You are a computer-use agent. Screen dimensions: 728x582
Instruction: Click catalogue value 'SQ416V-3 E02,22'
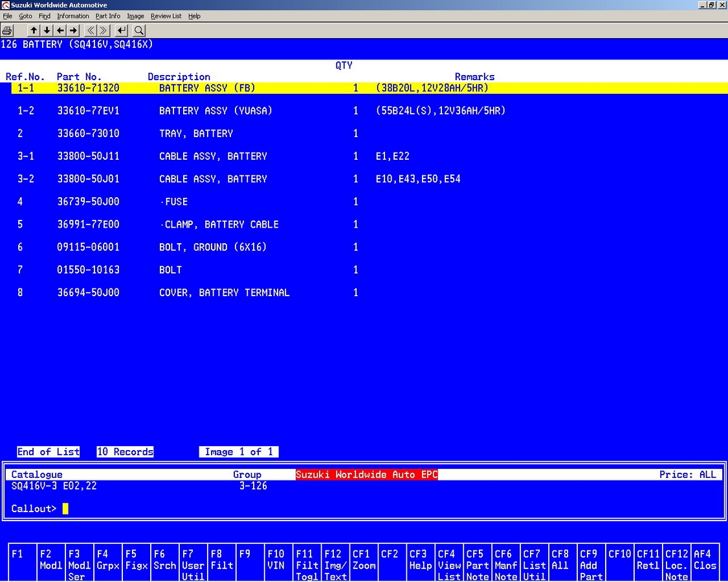(54, 486)
